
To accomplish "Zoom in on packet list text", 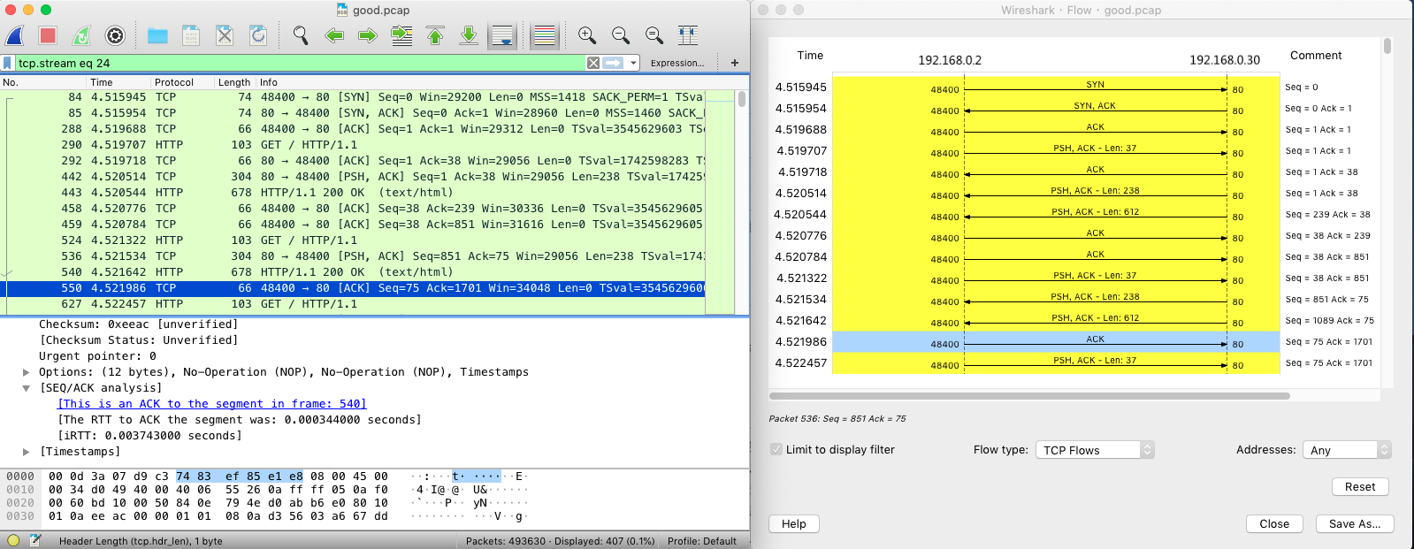I will click(x=586, y=35).
